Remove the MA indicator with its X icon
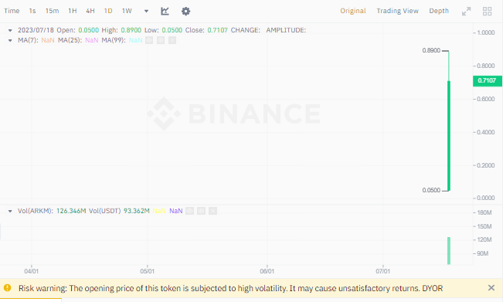The image size is (503, 302). 172,40
